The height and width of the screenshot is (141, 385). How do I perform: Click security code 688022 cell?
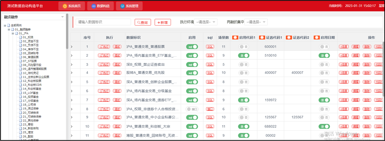[x=271, y=126]
